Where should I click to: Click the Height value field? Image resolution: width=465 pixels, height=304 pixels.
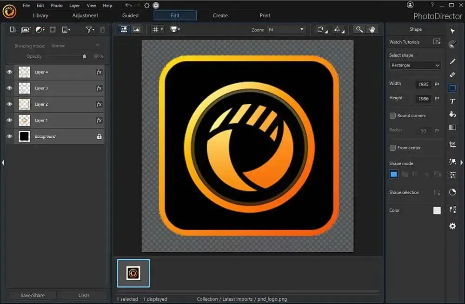click(x=424, y=98)
